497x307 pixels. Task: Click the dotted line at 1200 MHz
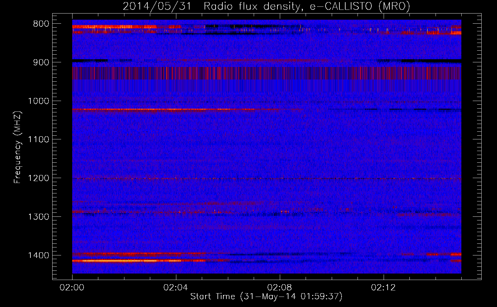point(267,178)
